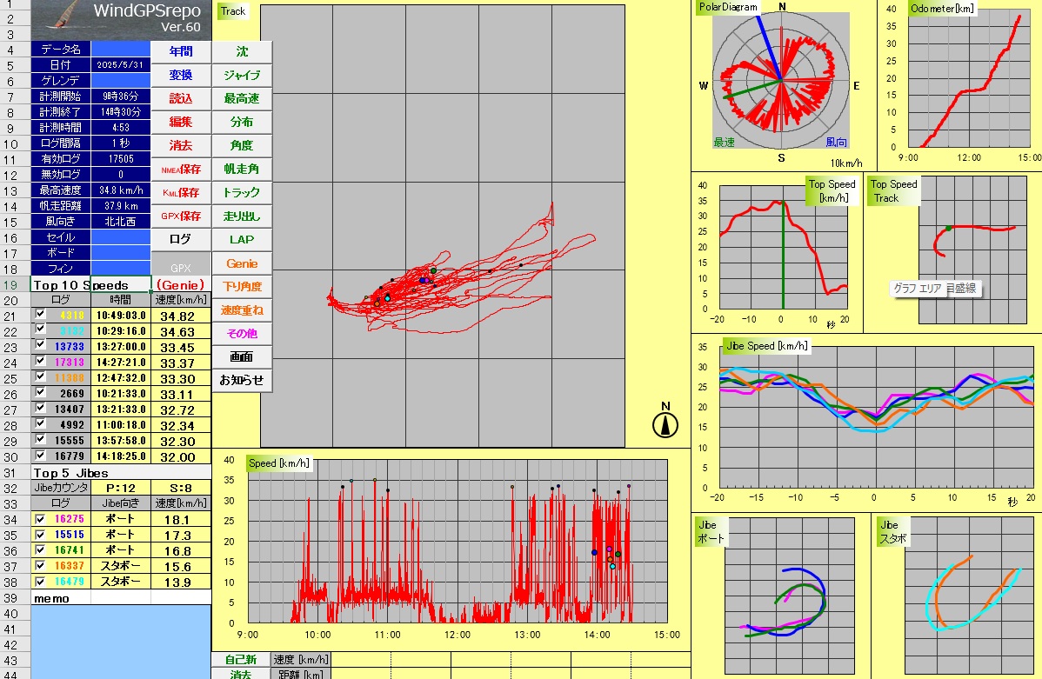Click the 消去 erase button
The width and height of the screenshot is (1042, 679).
(x=181, y=145)
